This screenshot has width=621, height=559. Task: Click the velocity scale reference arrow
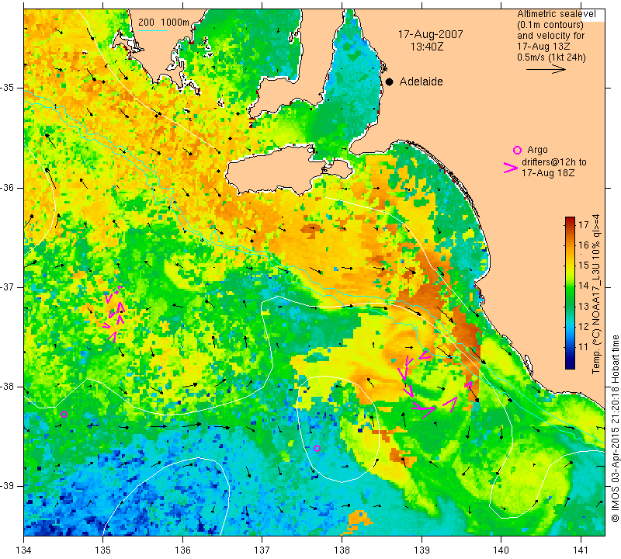pos(546,69)
